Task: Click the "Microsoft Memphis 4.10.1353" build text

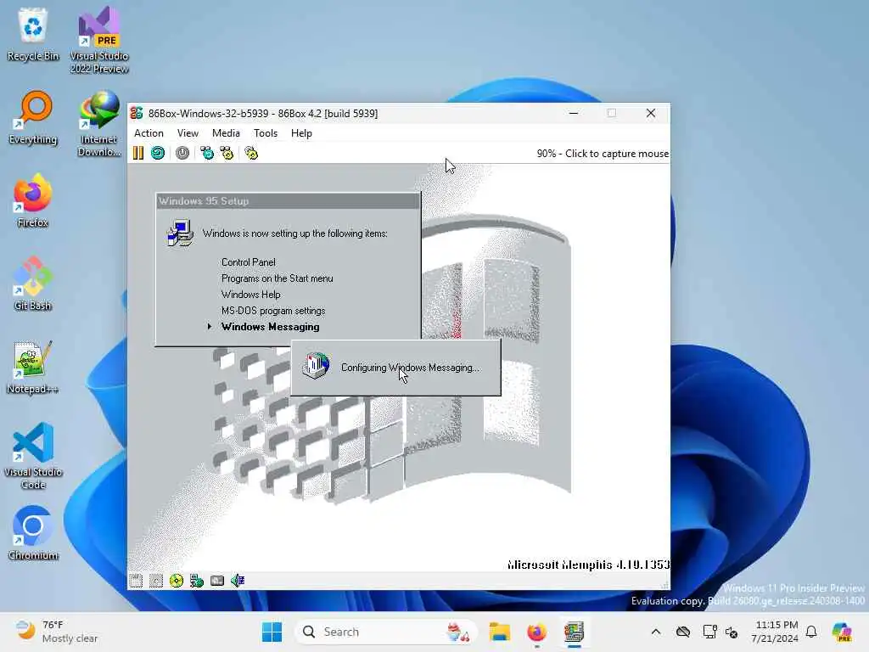Action: click(x=589, y=565)
